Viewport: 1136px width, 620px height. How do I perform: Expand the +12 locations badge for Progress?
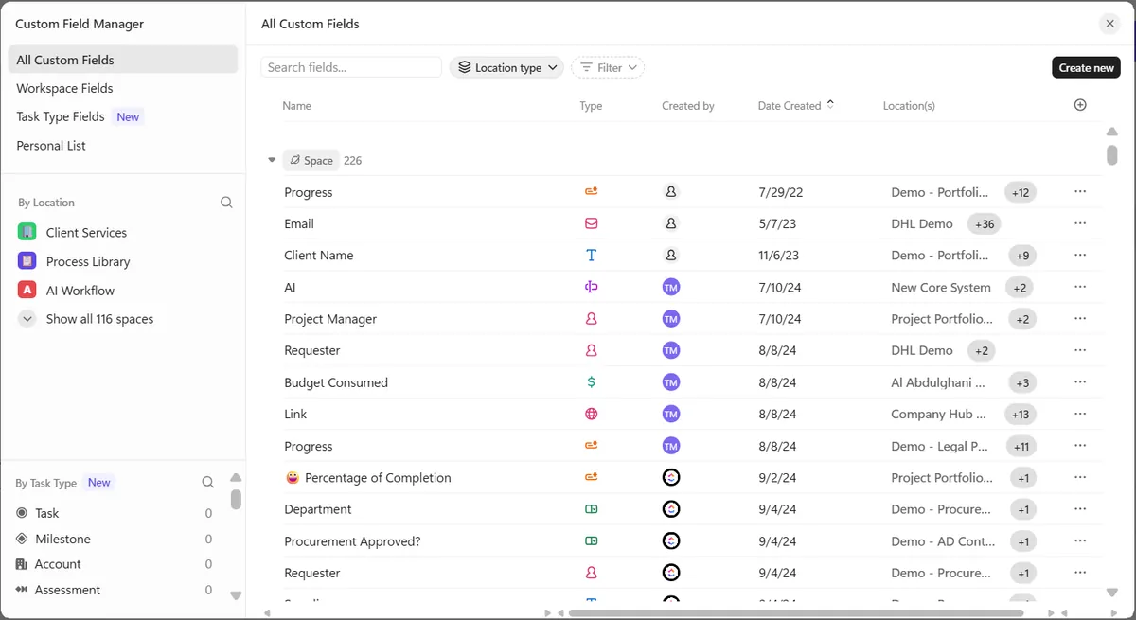click(1021, 192)
